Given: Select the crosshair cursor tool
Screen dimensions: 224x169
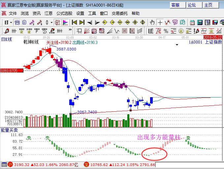Looking at the screenshot, I should (160, 22).
